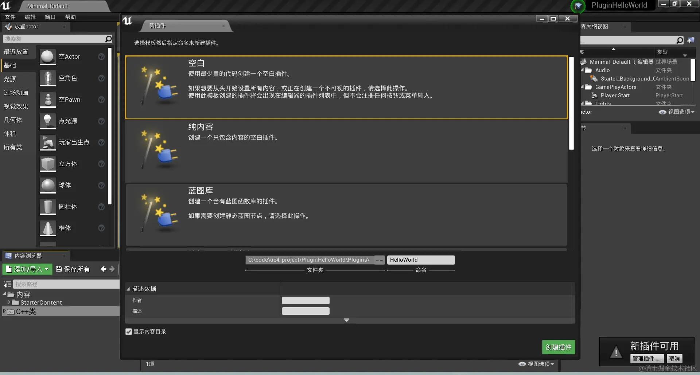Select the 蓝图库 plugin template
The width and height of the screenshot is (700, 375).
coord(346,215)
